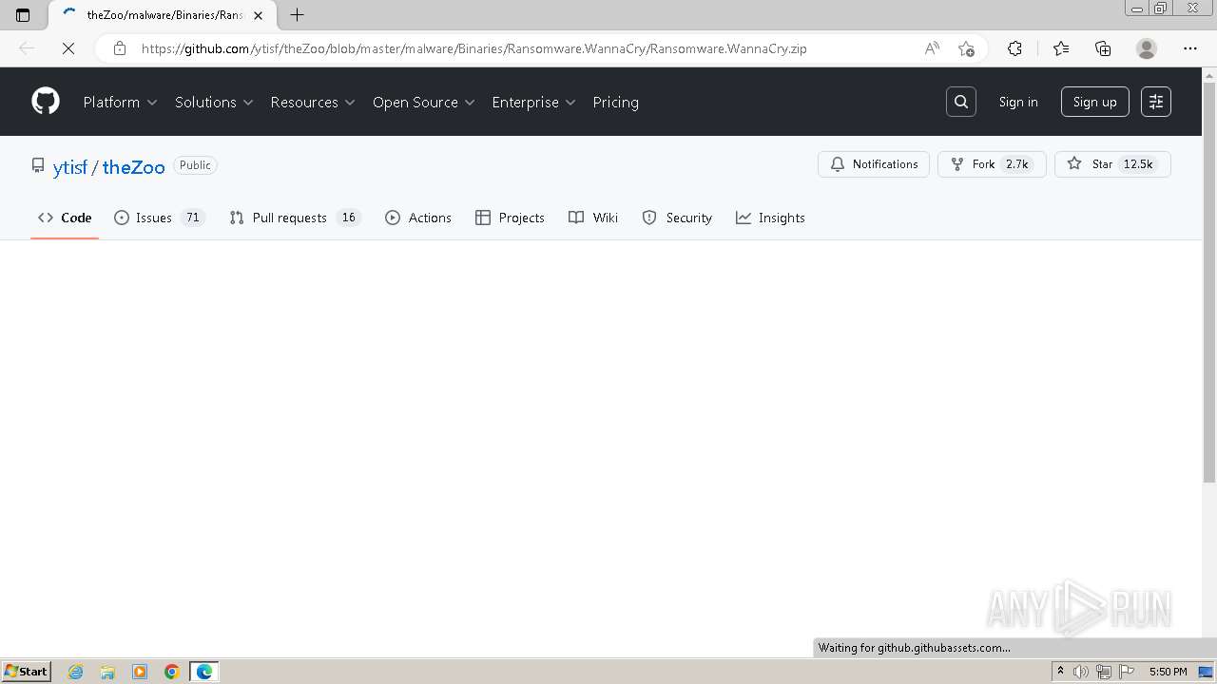Expand the Enterprise dropdown

(x=533, y=102)
